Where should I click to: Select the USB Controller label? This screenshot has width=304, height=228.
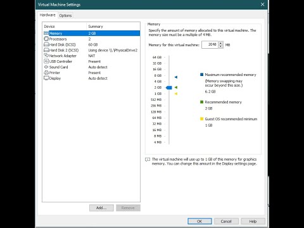coord(61,61)
